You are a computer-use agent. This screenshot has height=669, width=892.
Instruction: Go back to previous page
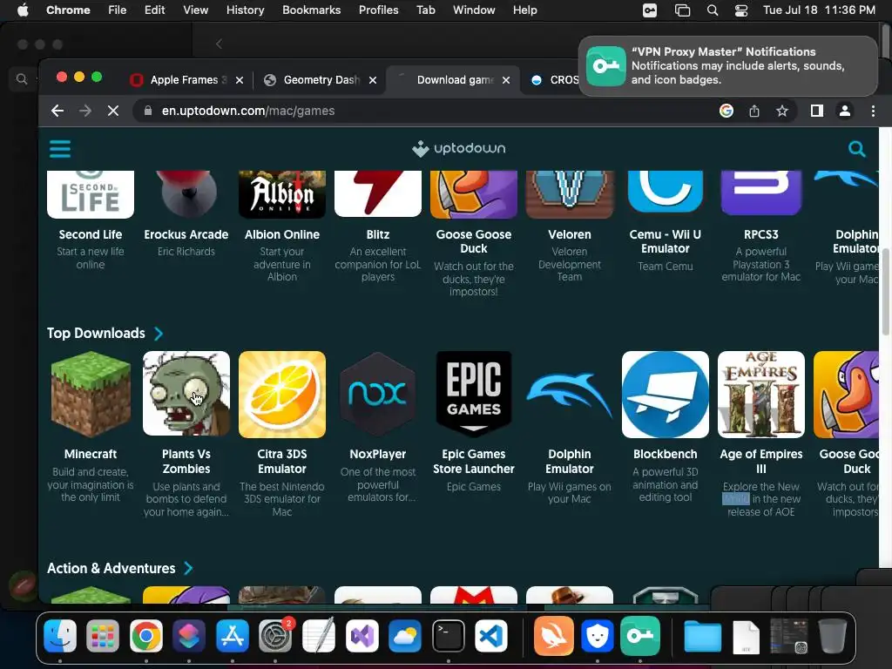[57, 111]
